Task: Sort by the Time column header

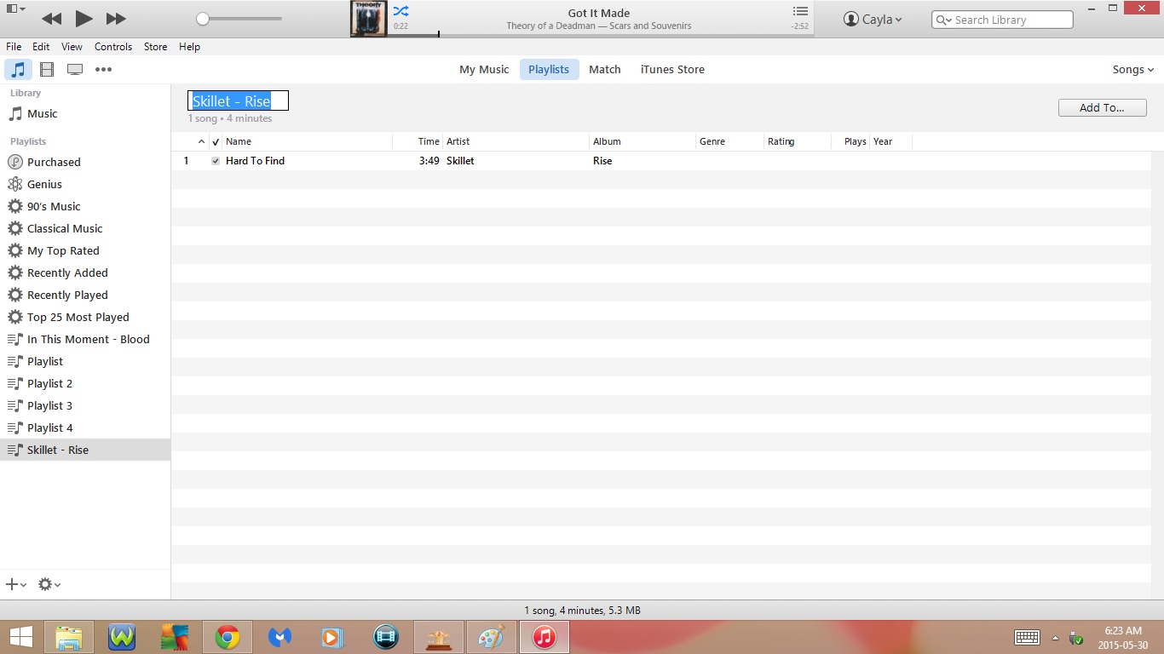Action: point(418,142)
